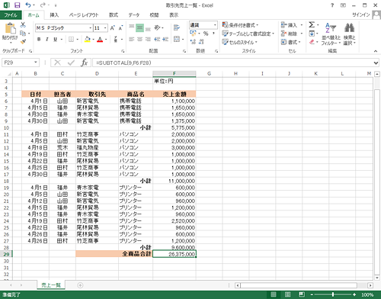Switch to page break preview icon

[x=302, y=294]
